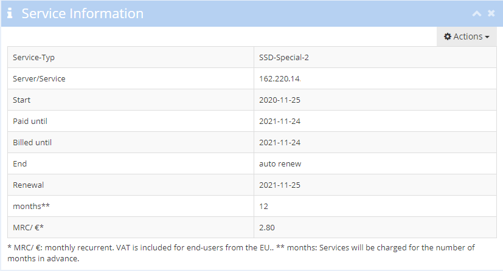Screen dimensions: 503x271
Task: Select the MRC price 2.80 value
Action: [267, 227]
